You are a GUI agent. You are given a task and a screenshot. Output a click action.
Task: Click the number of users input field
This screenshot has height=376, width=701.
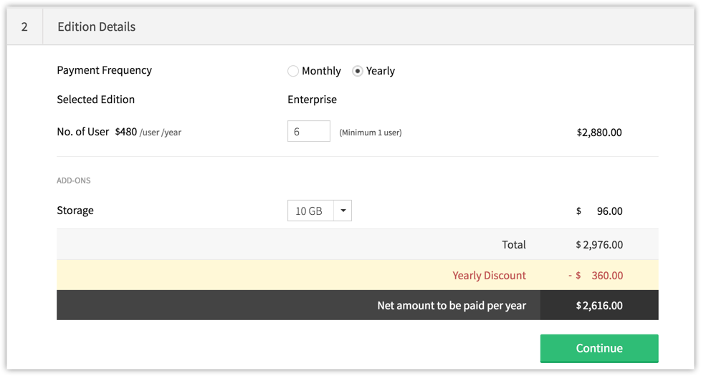pos(308,132)
